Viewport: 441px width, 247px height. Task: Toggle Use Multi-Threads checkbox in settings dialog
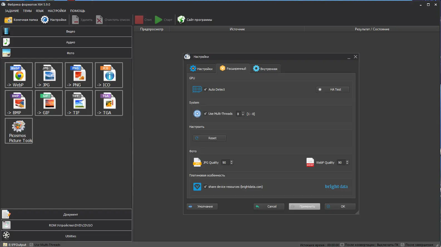click(205, 114)
